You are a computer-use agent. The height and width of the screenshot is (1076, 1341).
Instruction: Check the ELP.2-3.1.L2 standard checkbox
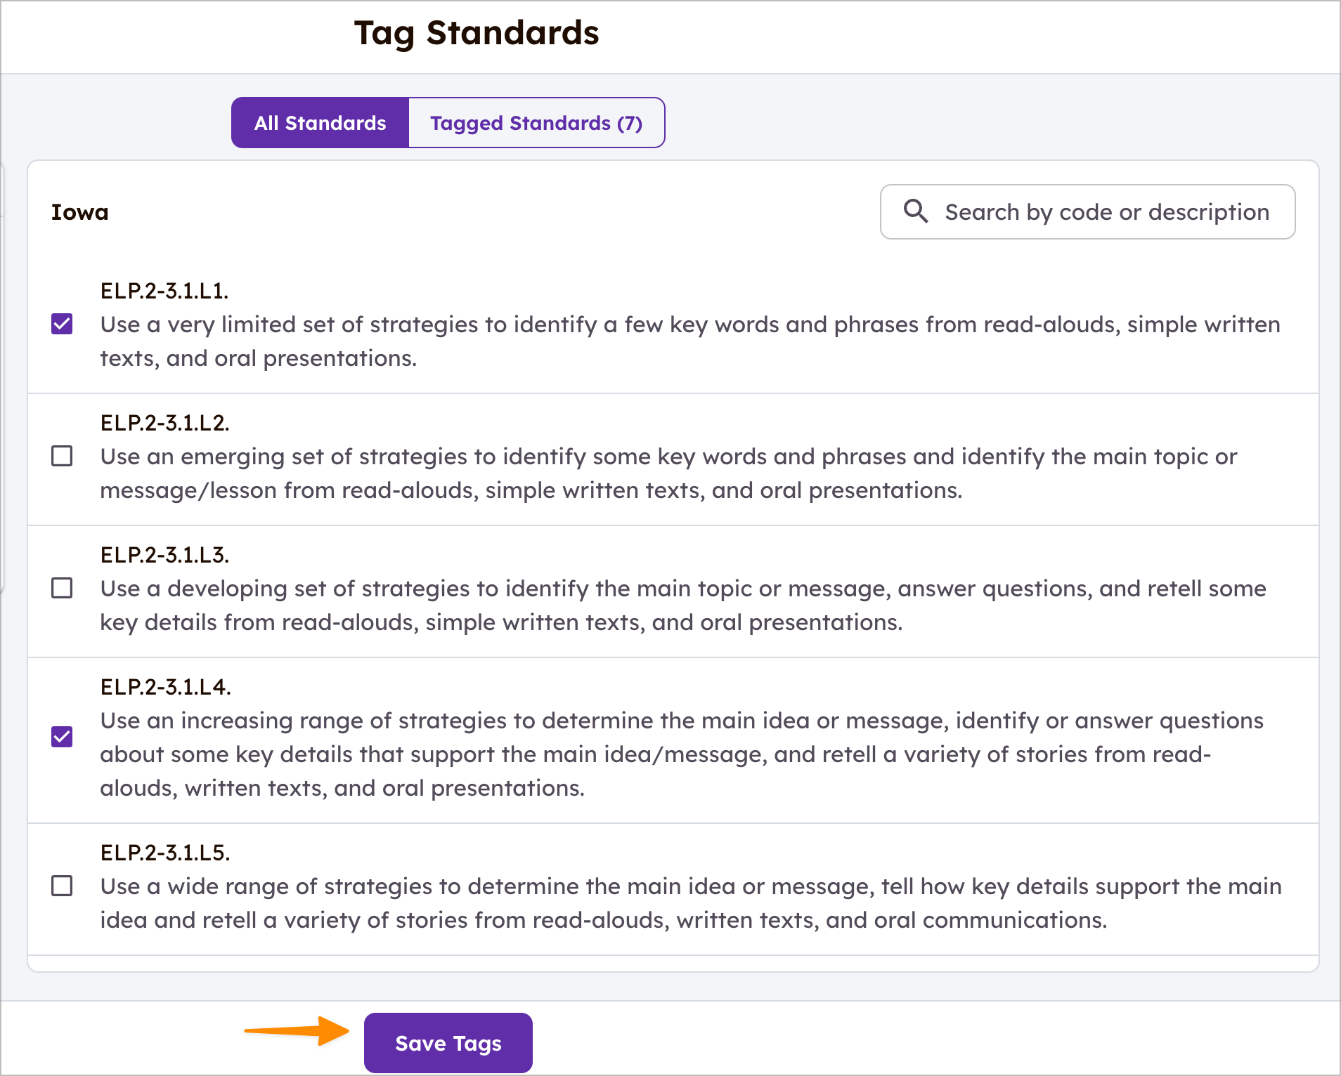[x=62, y=456]
